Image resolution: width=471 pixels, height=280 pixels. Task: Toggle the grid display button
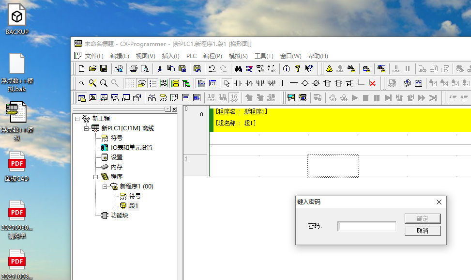[130, 83]
